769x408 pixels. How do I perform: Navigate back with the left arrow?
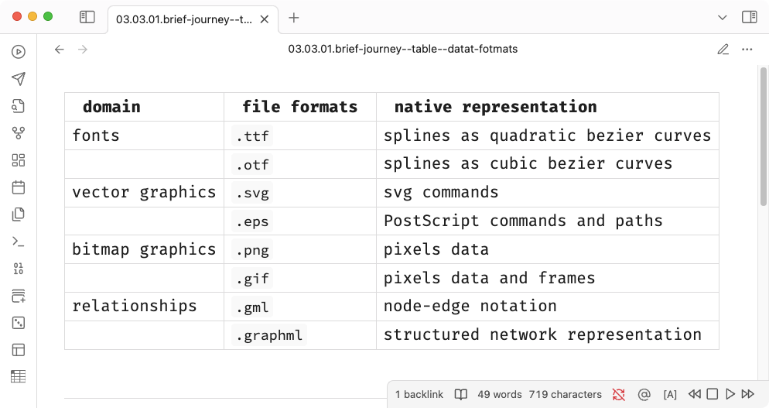(60, 49)
